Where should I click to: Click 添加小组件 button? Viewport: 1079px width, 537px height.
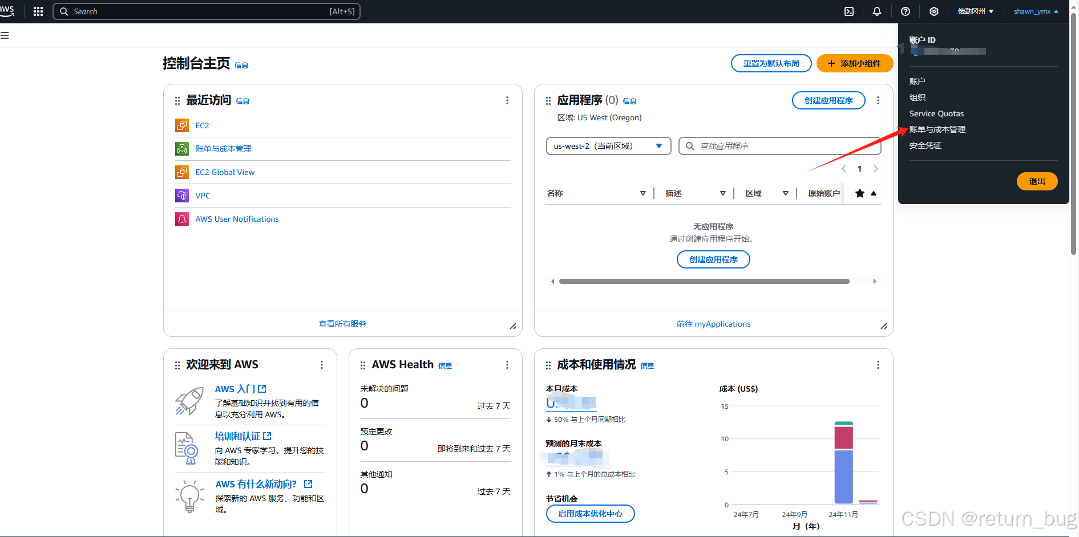click(854, 63)
